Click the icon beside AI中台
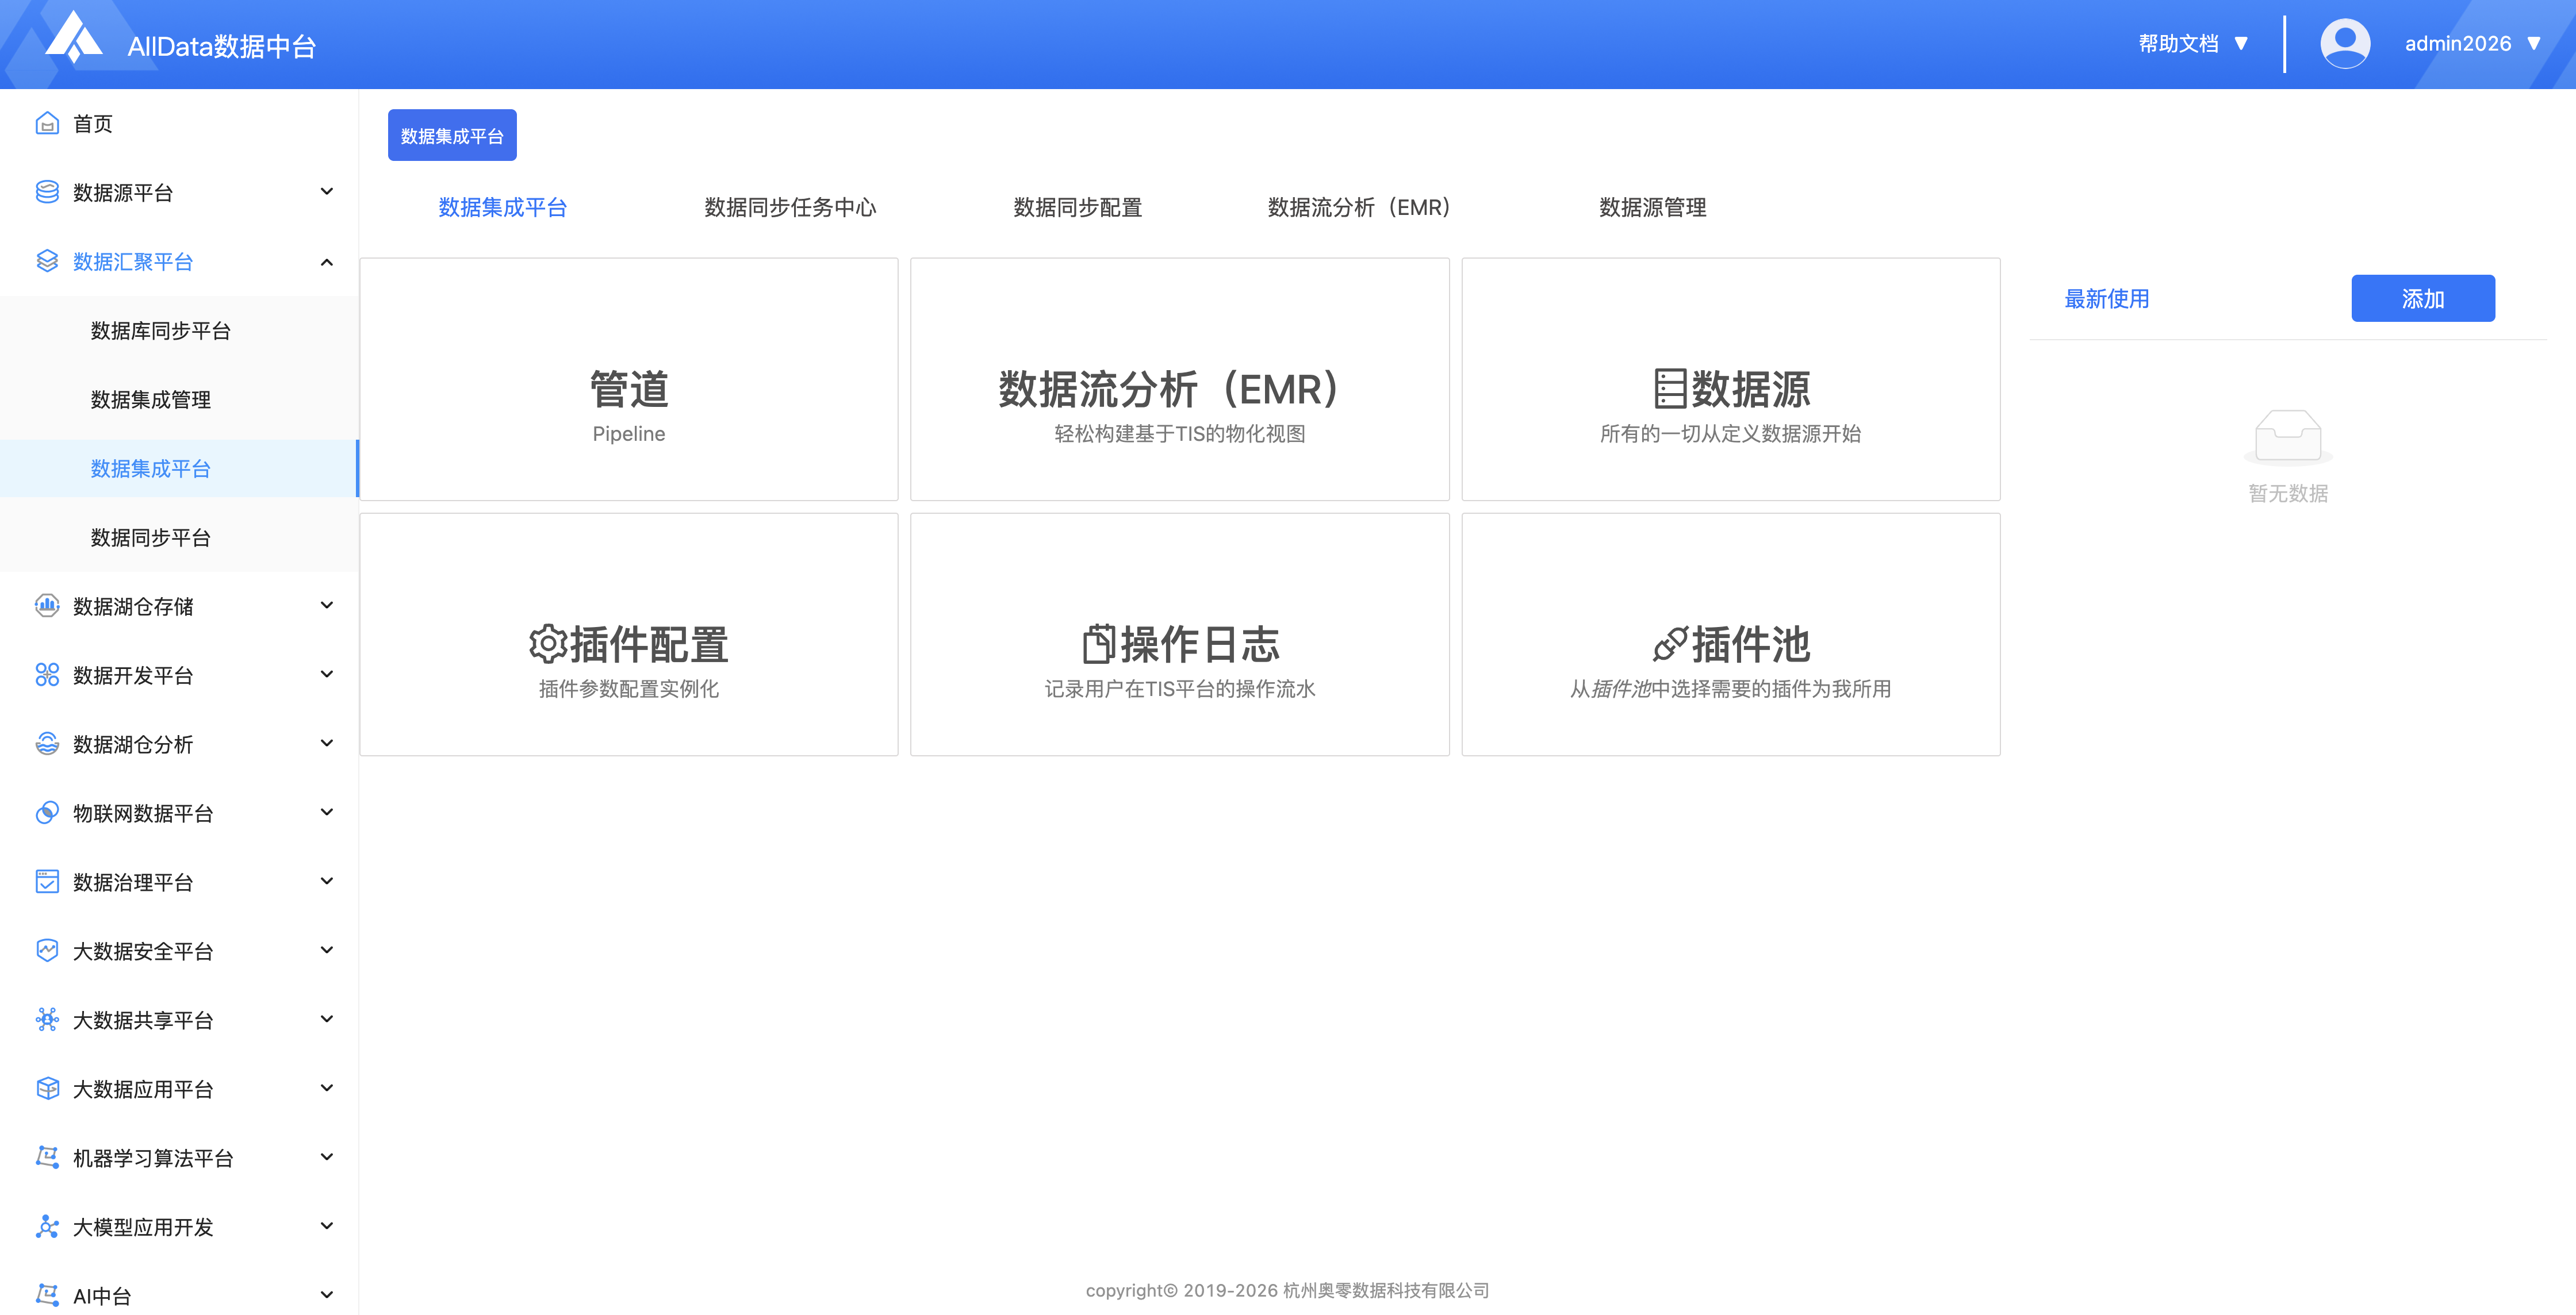The image size is (2576, 1315). point(47,1295)
